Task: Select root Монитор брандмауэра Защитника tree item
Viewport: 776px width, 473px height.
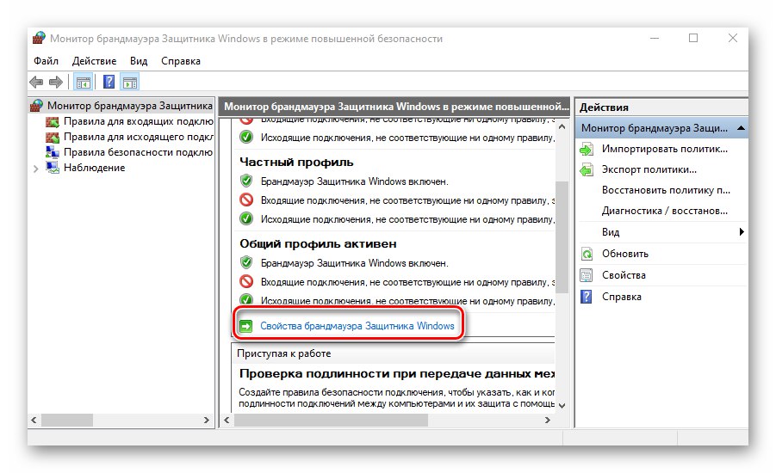Action: [x=130, y=105]
